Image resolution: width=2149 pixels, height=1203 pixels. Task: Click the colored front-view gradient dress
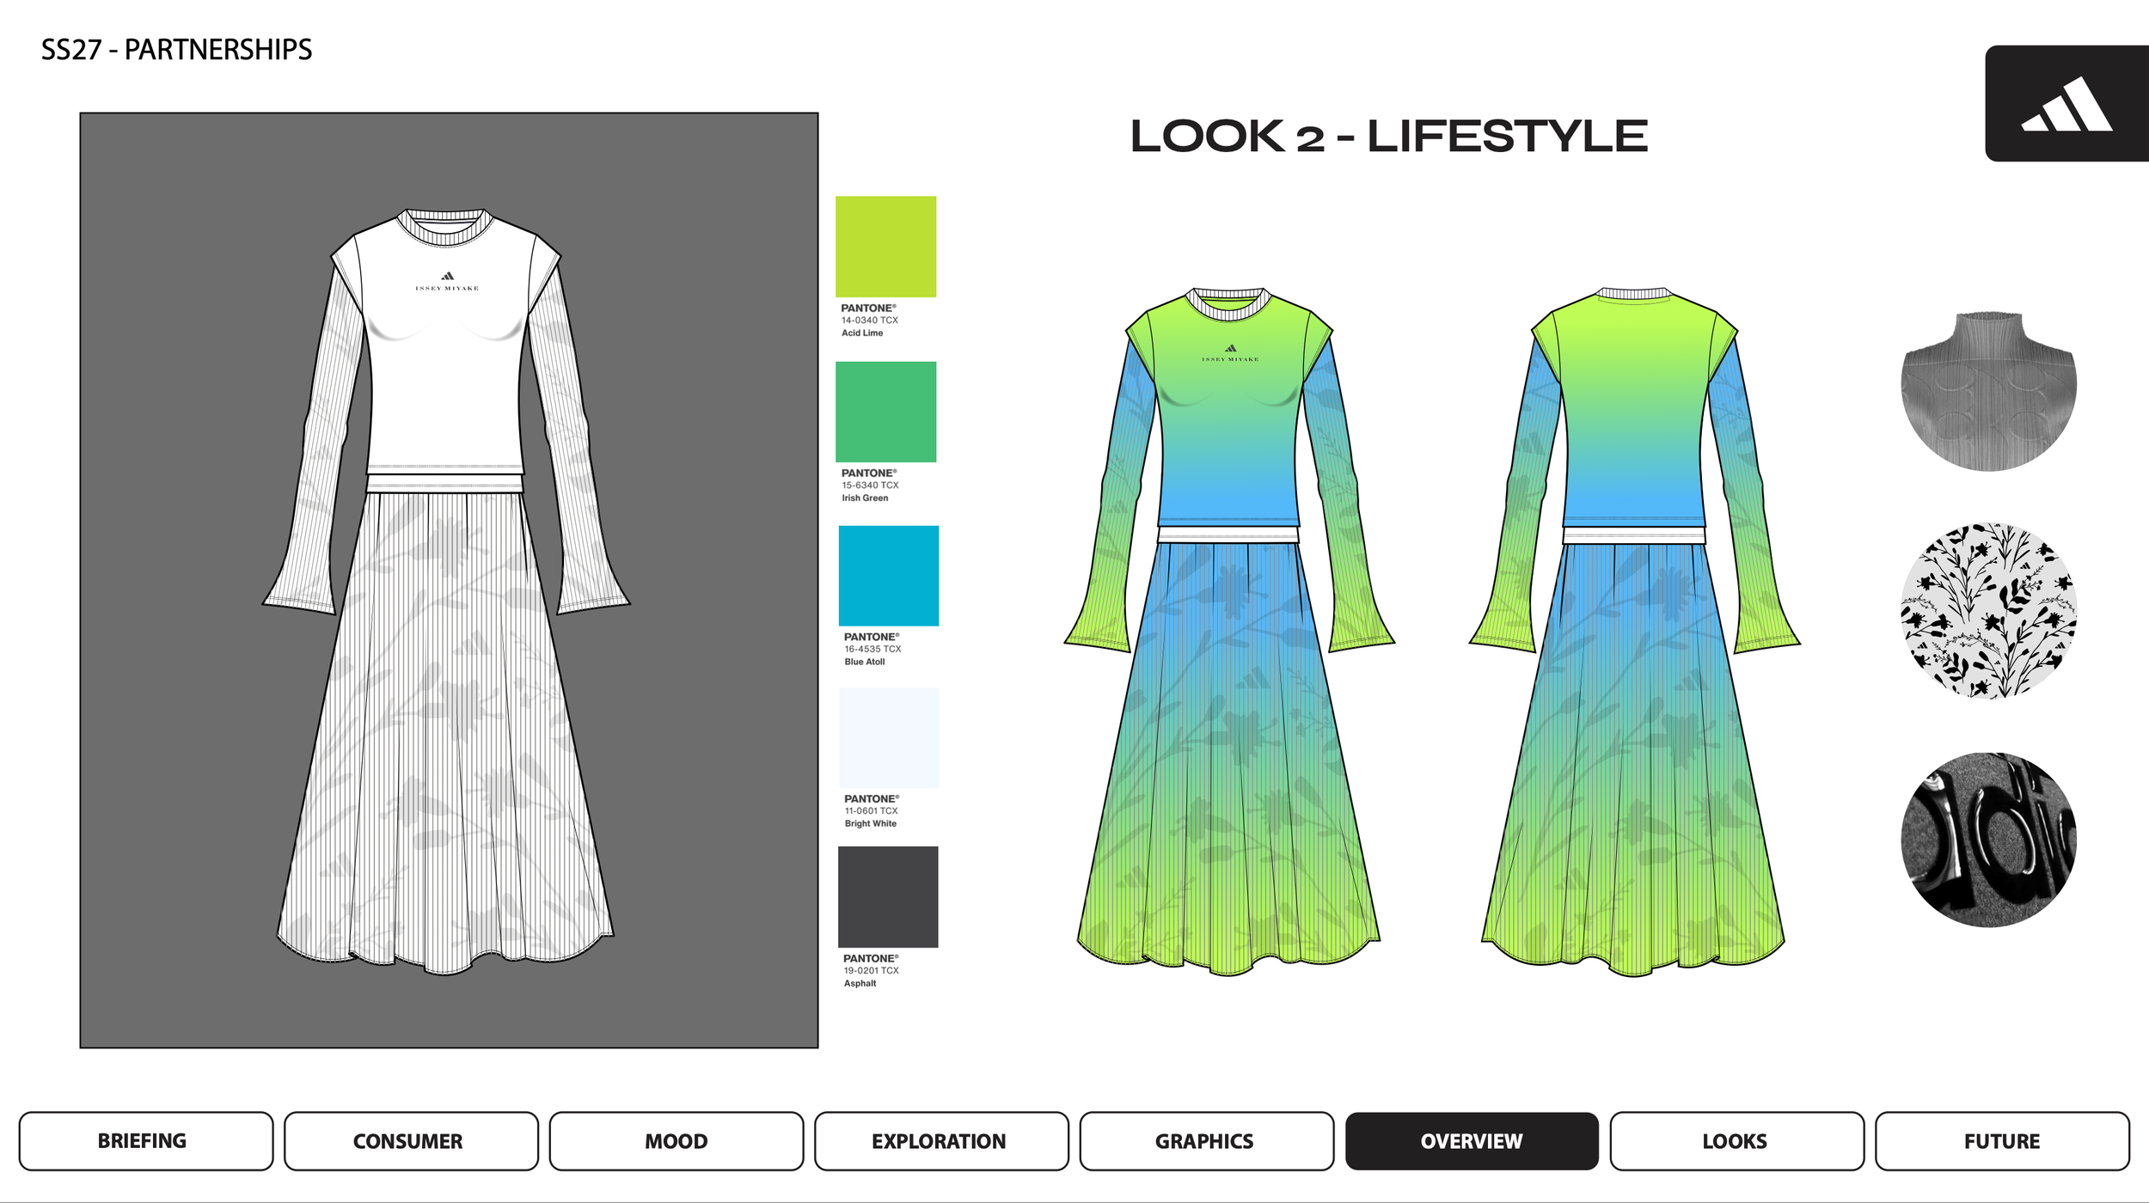1228,653
